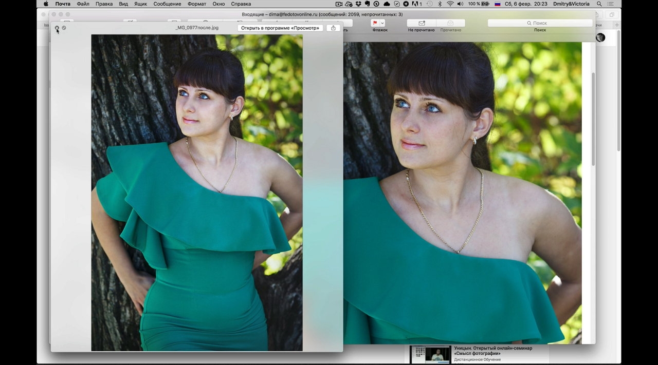Open the Time Machine menu bar icon
658x365 pixels.
(429, 4)
